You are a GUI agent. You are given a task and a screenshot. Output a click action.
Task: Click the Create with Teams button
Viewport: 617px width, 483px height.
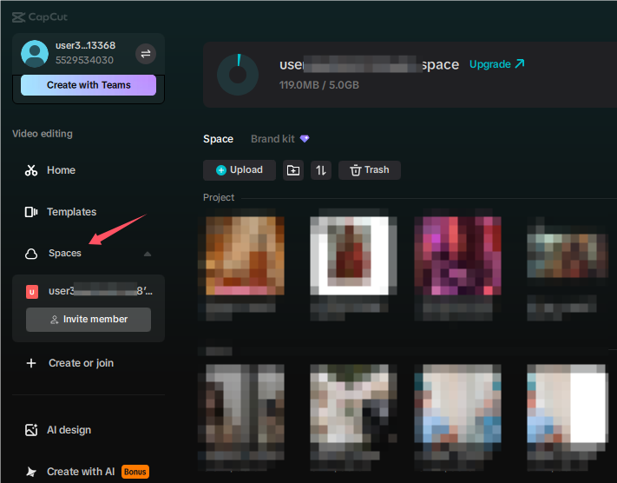pos(89,85)
